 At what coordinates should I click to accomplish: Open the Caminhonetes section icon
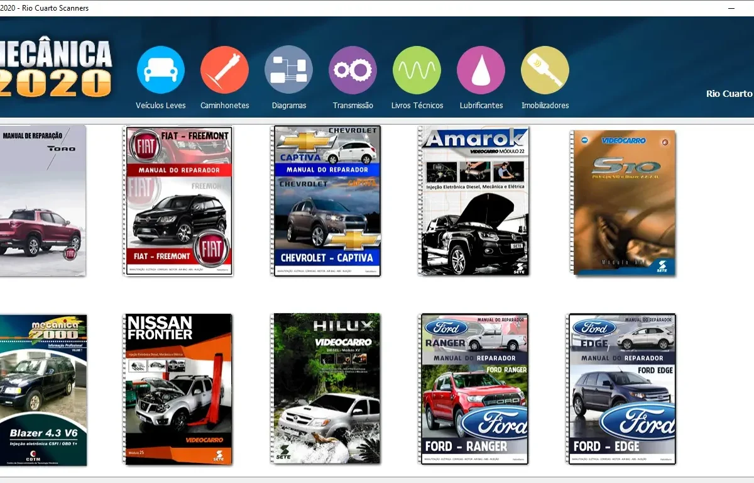coord(224,69)
